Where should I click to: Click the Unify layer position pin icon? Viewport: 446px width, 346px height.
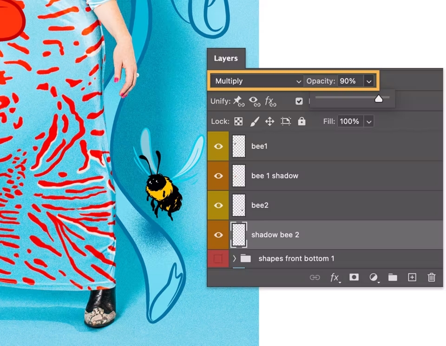239,101
